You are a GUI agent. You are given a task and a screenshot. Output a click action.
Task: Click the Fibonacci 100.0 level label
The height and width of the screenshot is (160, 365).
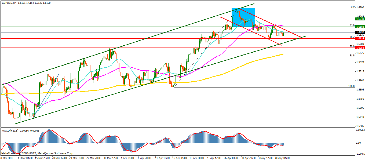351,86
